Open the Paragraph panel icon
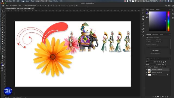The height and width of the screenshot is (98, 174). pos(143,25)
